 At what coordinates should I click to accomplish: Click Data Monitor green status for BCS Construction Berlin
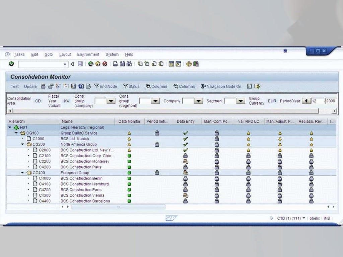coord(129,178)
